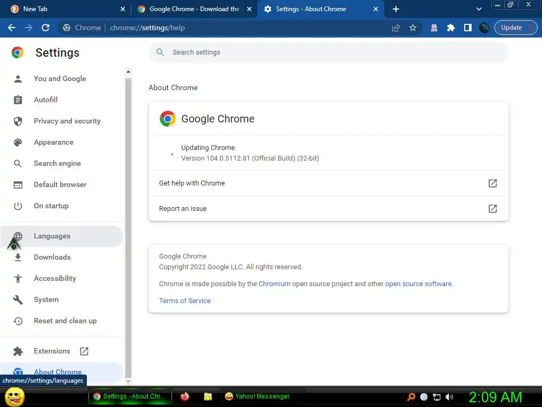This screenshot has height=407, width=542.
Task: Switch to the New Tab tab
Action: tap(65, 9)
